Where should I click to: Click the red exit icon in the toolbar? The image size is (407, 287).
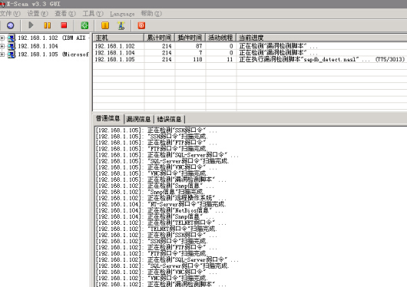click(x=141, y=25)
